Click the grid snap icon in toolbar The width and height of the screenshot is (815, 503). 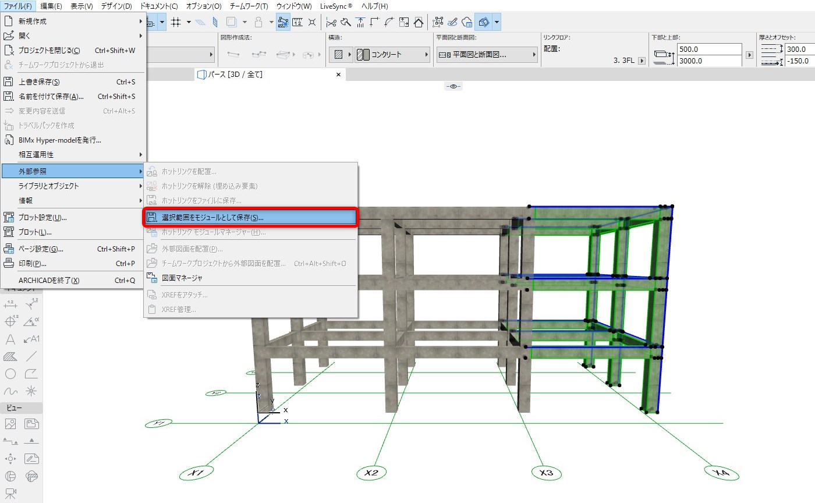[x=175, y=22]
